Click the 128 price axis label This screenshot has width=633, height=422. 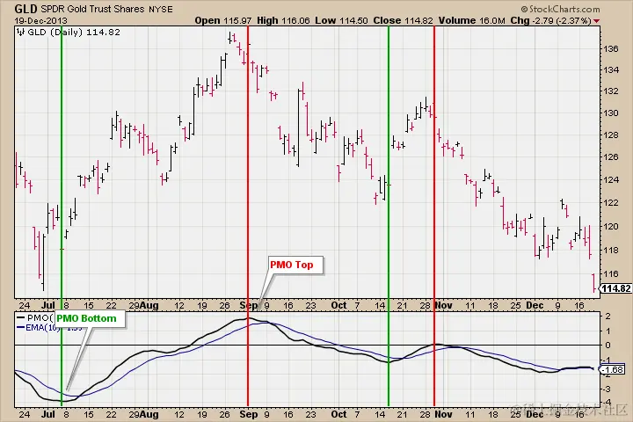point(611,135)
